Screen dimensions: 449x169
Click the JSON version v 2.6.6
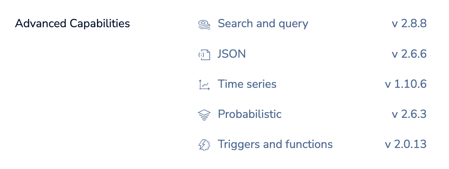(409, 54)
